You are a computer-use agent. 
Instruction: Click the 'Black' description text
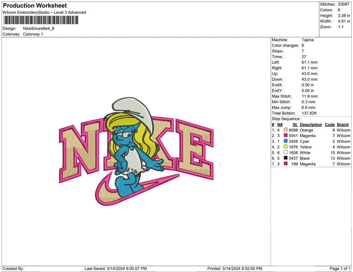click(x=305, y=158)
